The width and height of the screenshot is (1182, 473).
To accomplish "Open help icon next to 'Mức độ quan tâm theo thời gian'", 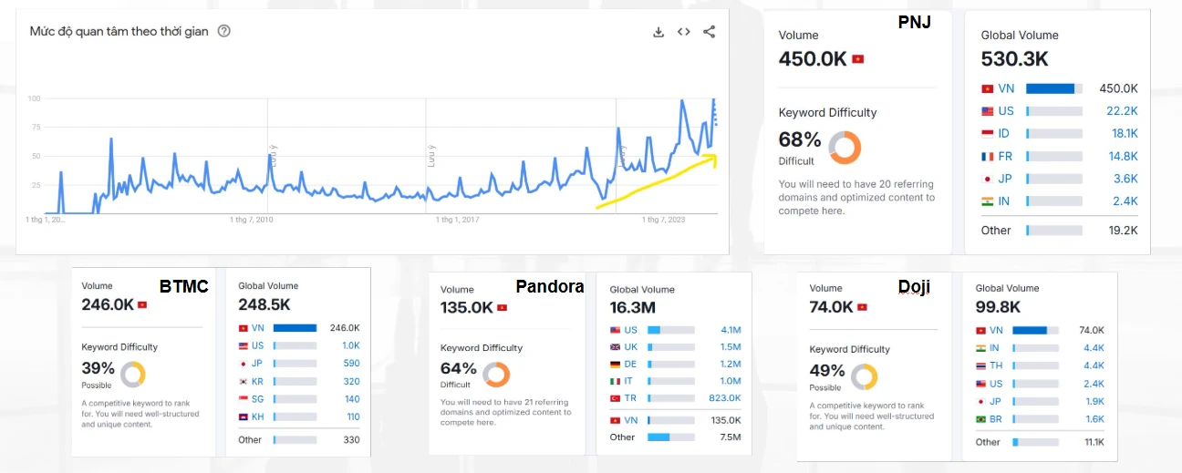I will (x=224, y=31).
